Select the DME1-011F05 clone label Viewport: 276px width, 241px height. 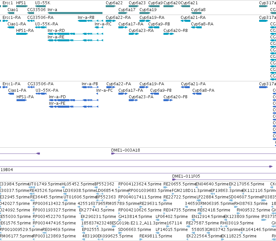pyautogui.click(x=186, y=176)
